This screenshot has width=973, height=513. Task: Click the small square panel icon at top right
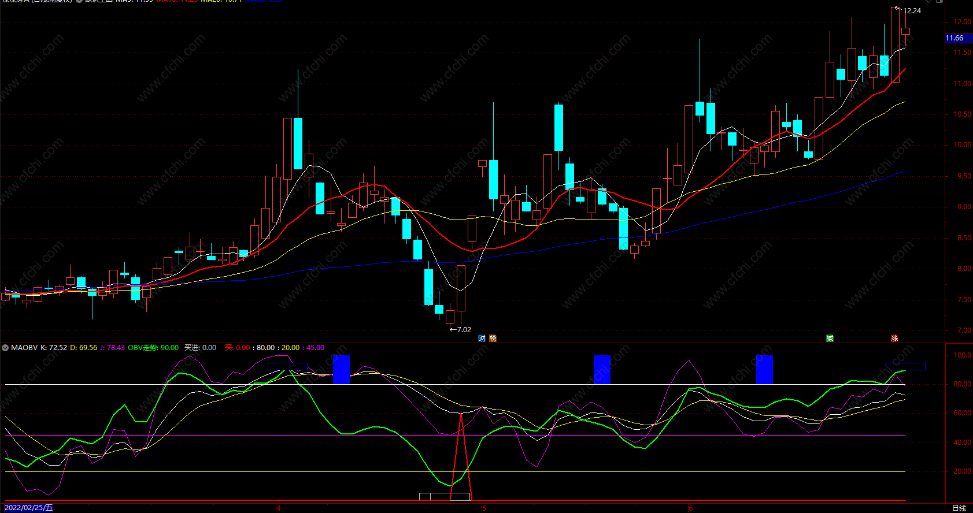[x=940, y=1]
